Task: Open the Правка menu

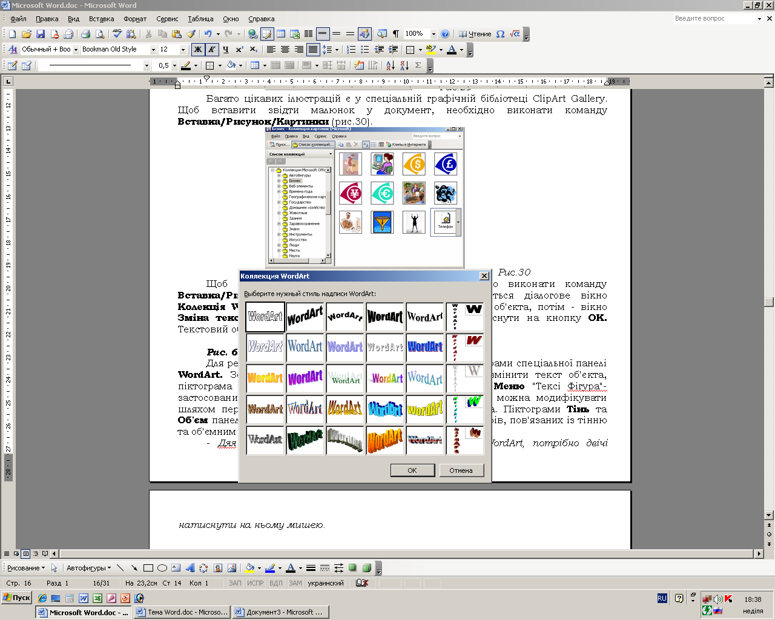Action: tap(47, 19)
